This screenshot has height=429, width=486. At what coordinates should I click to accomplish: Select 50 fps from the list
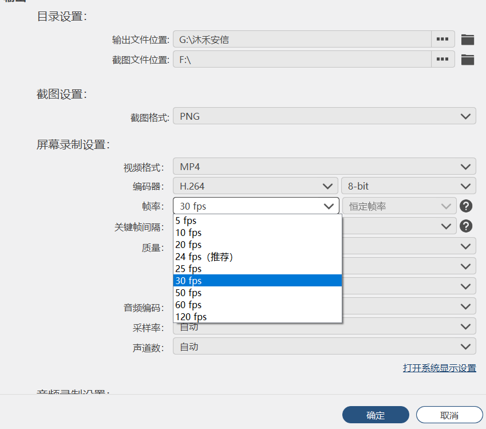[257, 293]
